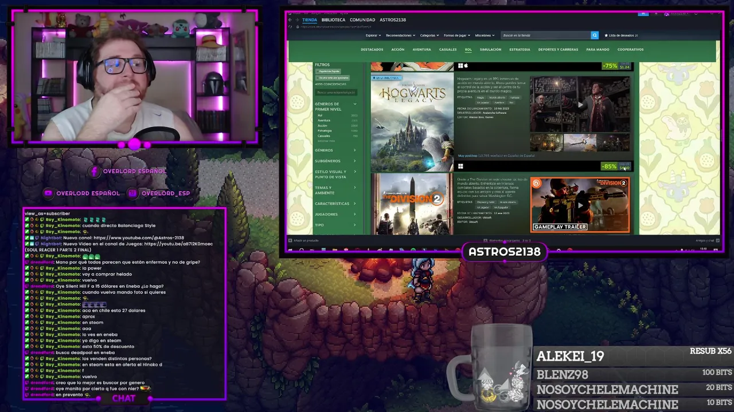This screenshot has width=734, height=412.
Task: Expand the 'Géneros' filter section
Action: [x=335, y=150]
